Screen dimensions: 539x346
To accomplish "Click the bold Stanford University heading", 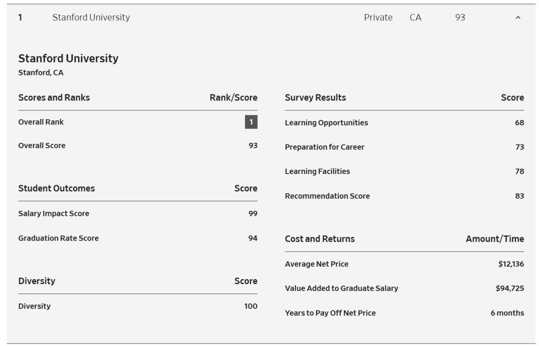I will coord(68,58).
